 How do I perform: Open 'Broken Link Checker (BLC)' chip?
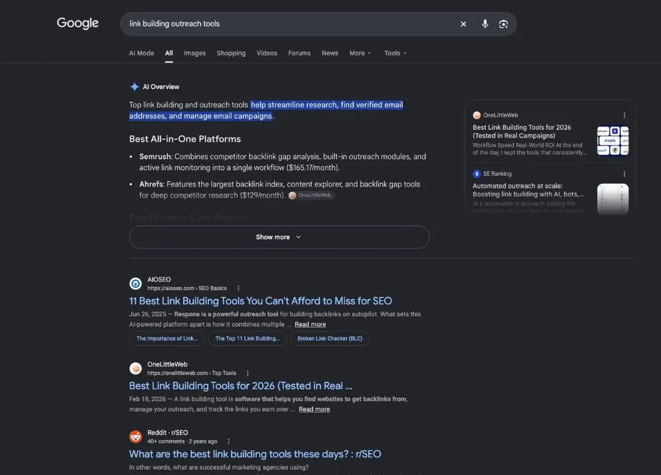coord(330,339)
